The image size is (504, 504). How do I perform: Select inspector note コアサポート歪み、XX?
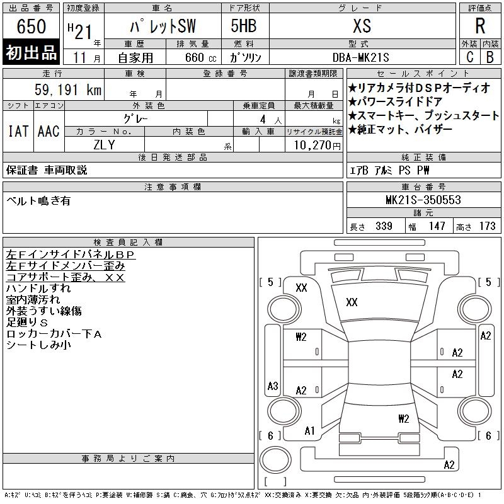(x=66, y=277)
